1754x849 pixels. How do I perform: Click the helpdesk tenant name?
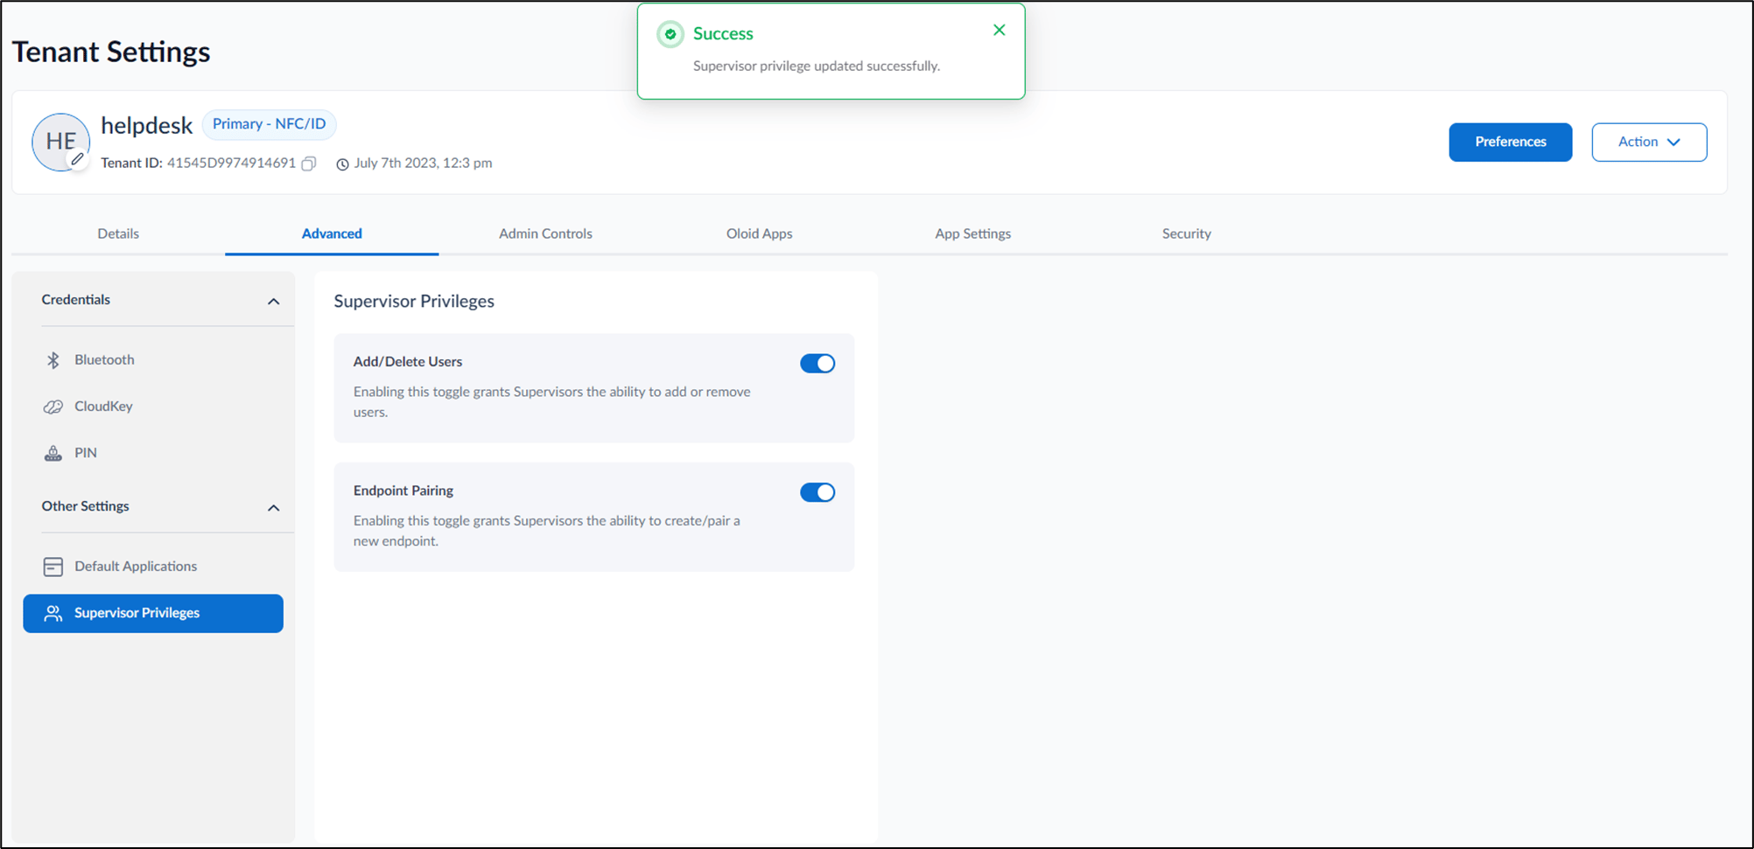click(146, 126)
